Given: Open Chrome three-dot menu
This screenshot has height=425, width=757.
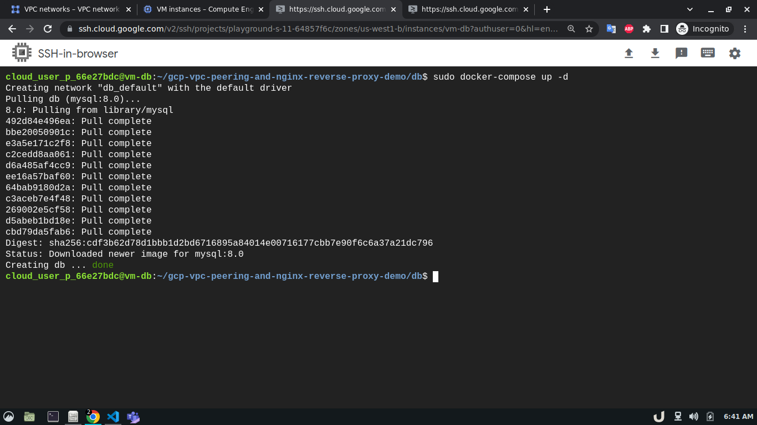Looking at the screenshot, I should click(x=745, y=29).
